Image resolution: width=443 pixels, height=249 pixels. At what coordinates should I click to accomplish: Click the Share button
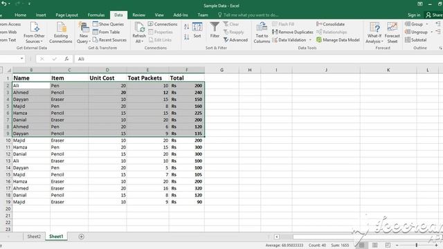click(x=434, y=15)
